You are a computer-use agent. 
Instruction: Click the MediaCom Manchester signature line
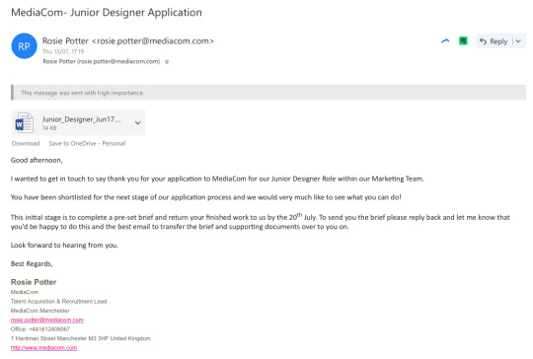pyautogui.click(x=40, y=311)
